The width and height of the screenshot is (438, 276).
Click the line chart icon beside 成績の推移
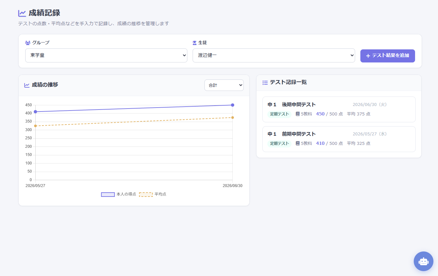coord(27,85)
